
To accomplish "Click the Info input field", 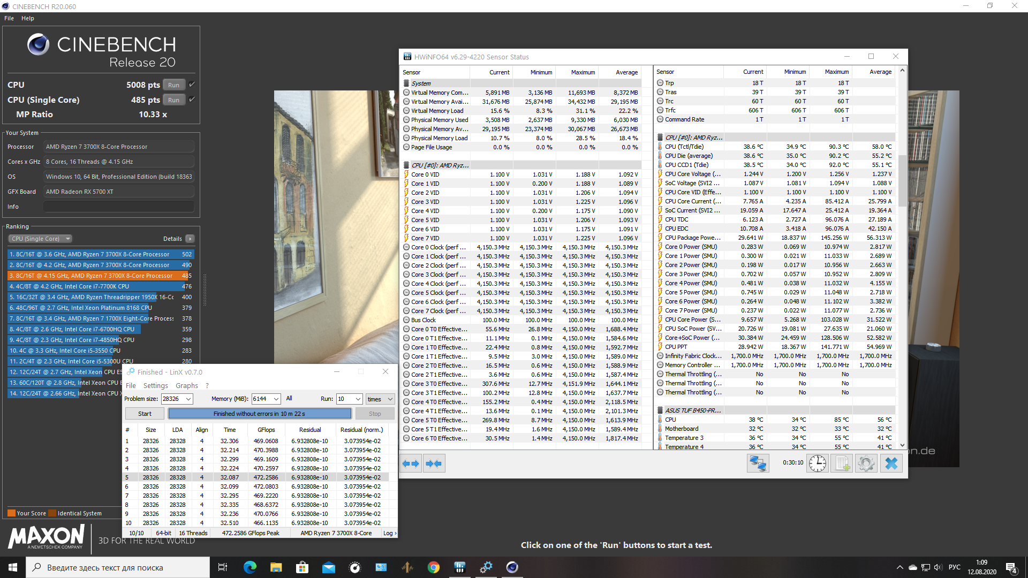I will pos(118,207).
